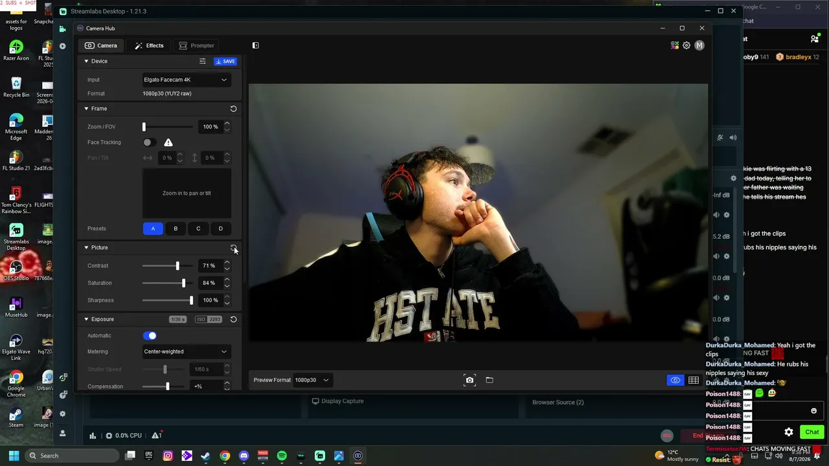Image resolution: width=829 pixels, height=466 pixels.
Task: Open the Metering mode dropdown
Action: [x=186, y=351]
